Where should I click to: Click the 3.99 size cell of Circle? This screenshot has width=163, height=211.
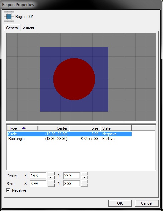tap(95, 134)
